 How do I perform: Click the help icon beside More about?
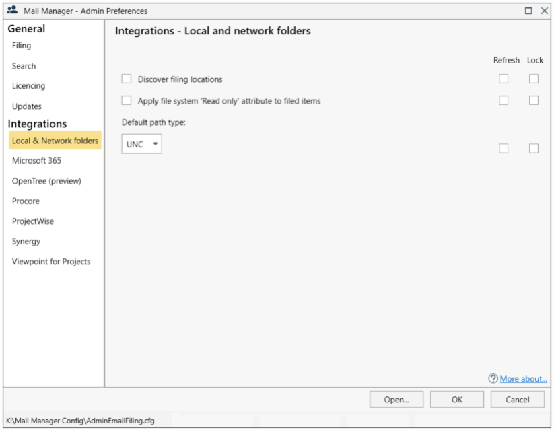[x=493, y=378]
